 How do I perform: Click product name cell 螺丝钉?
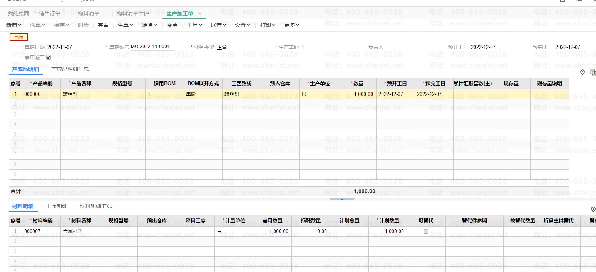pyautogui.click(x=80, y=94)
